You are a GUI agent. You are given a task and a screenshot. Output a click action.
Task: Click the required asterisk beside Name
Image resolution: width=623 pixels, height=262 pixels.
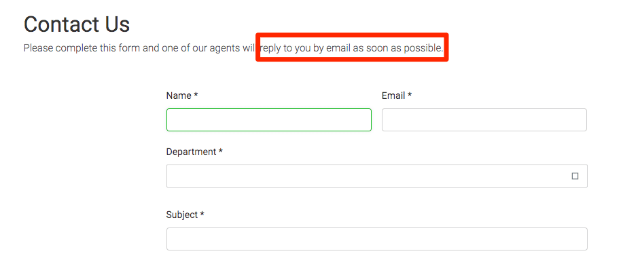196,95
